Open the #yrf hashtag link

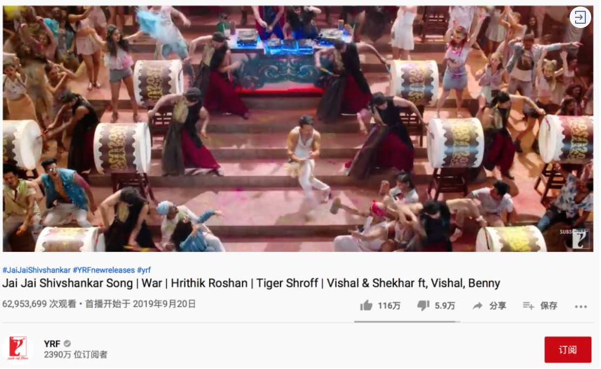[144, 270]
